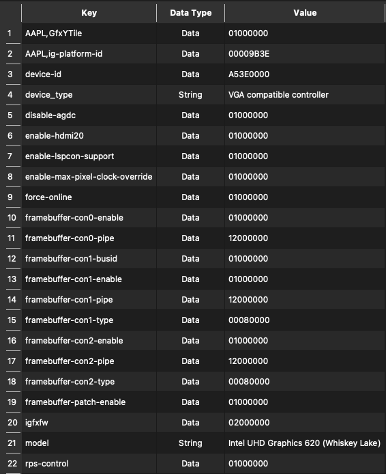Select the enable-max-pixel-clock-override key
Image resolution: width=386 pixels, height=474 pixels.
89,177
